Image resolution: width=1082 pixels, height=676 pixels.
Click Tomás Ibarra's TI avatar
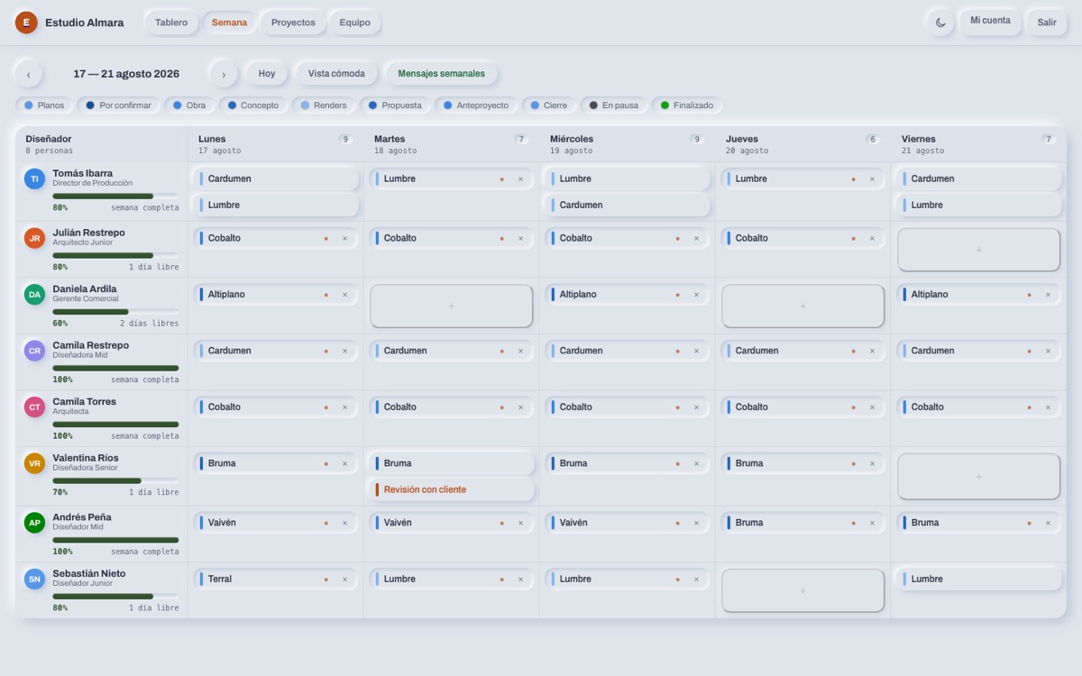34,178
